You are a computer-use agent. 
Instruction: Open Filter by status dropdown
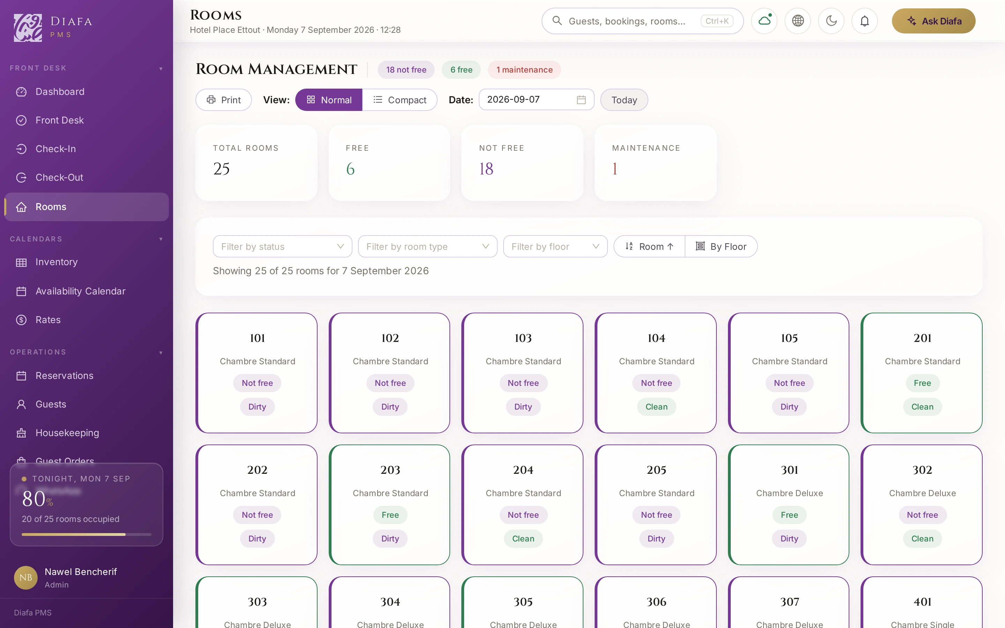pos(282,246)
